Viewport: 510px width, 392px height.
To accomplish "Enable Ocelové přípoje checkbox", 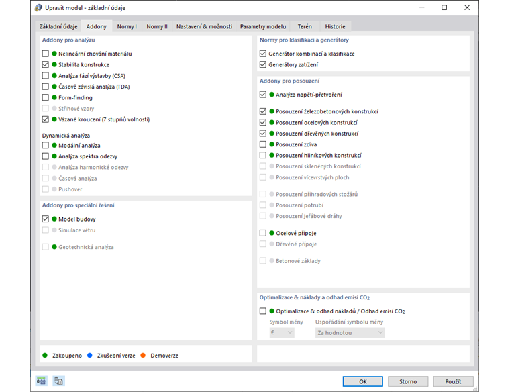I will tap(263, 233).
